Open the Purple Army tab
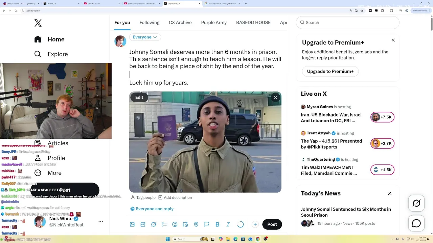 click(214, 23)
